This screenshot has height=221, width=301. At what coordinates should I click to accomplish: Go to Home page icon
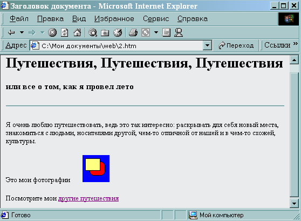[x=77, y=32]
